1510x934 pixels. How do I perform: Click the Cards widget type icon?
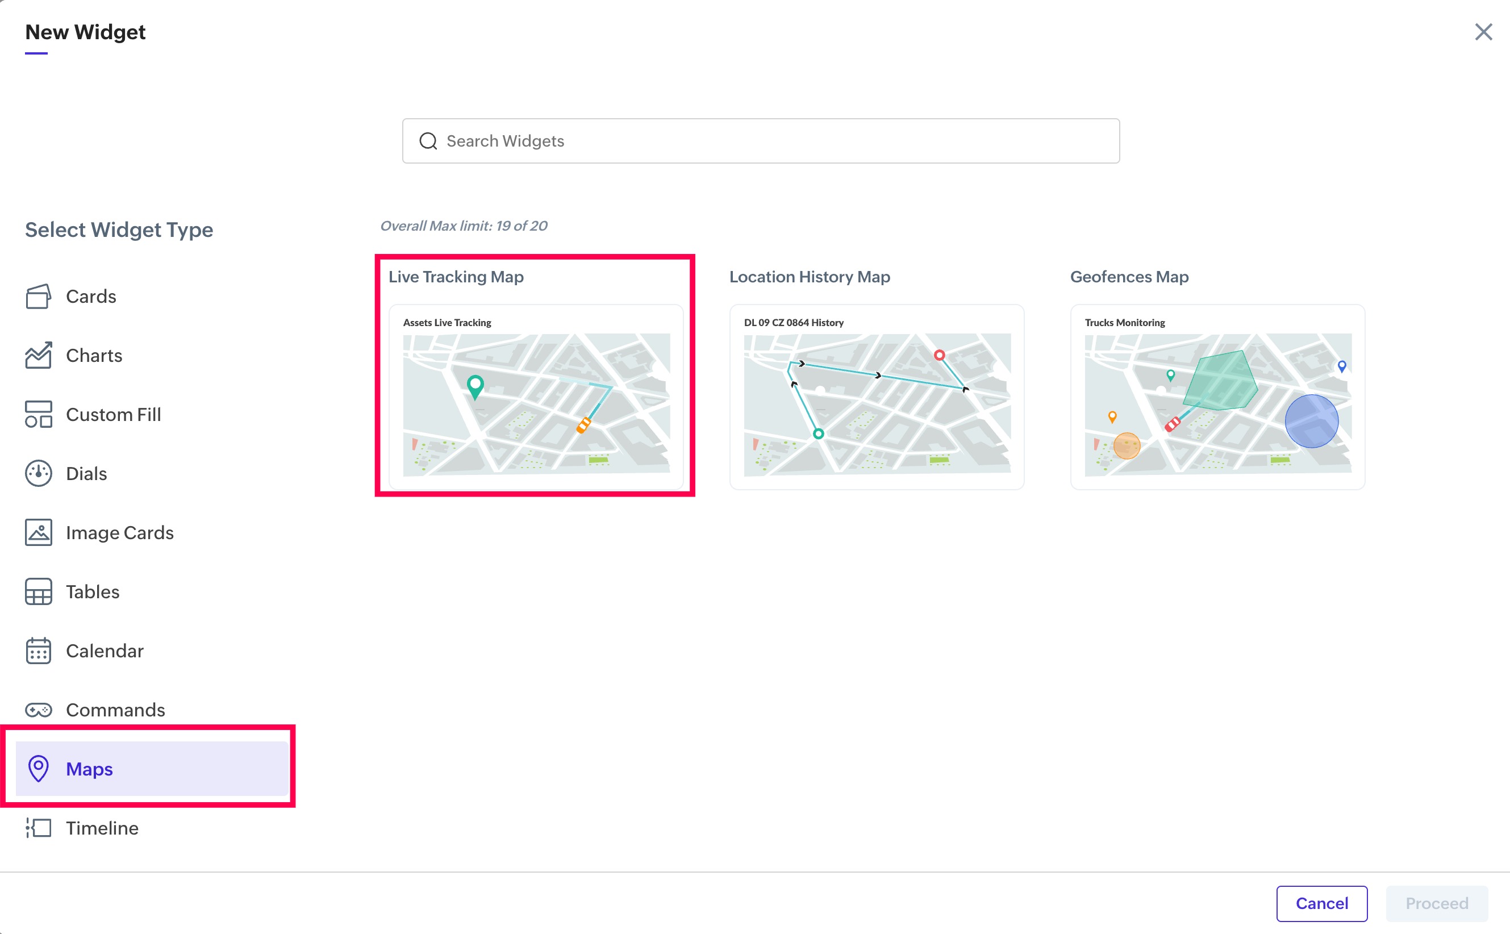pos(38,297)
